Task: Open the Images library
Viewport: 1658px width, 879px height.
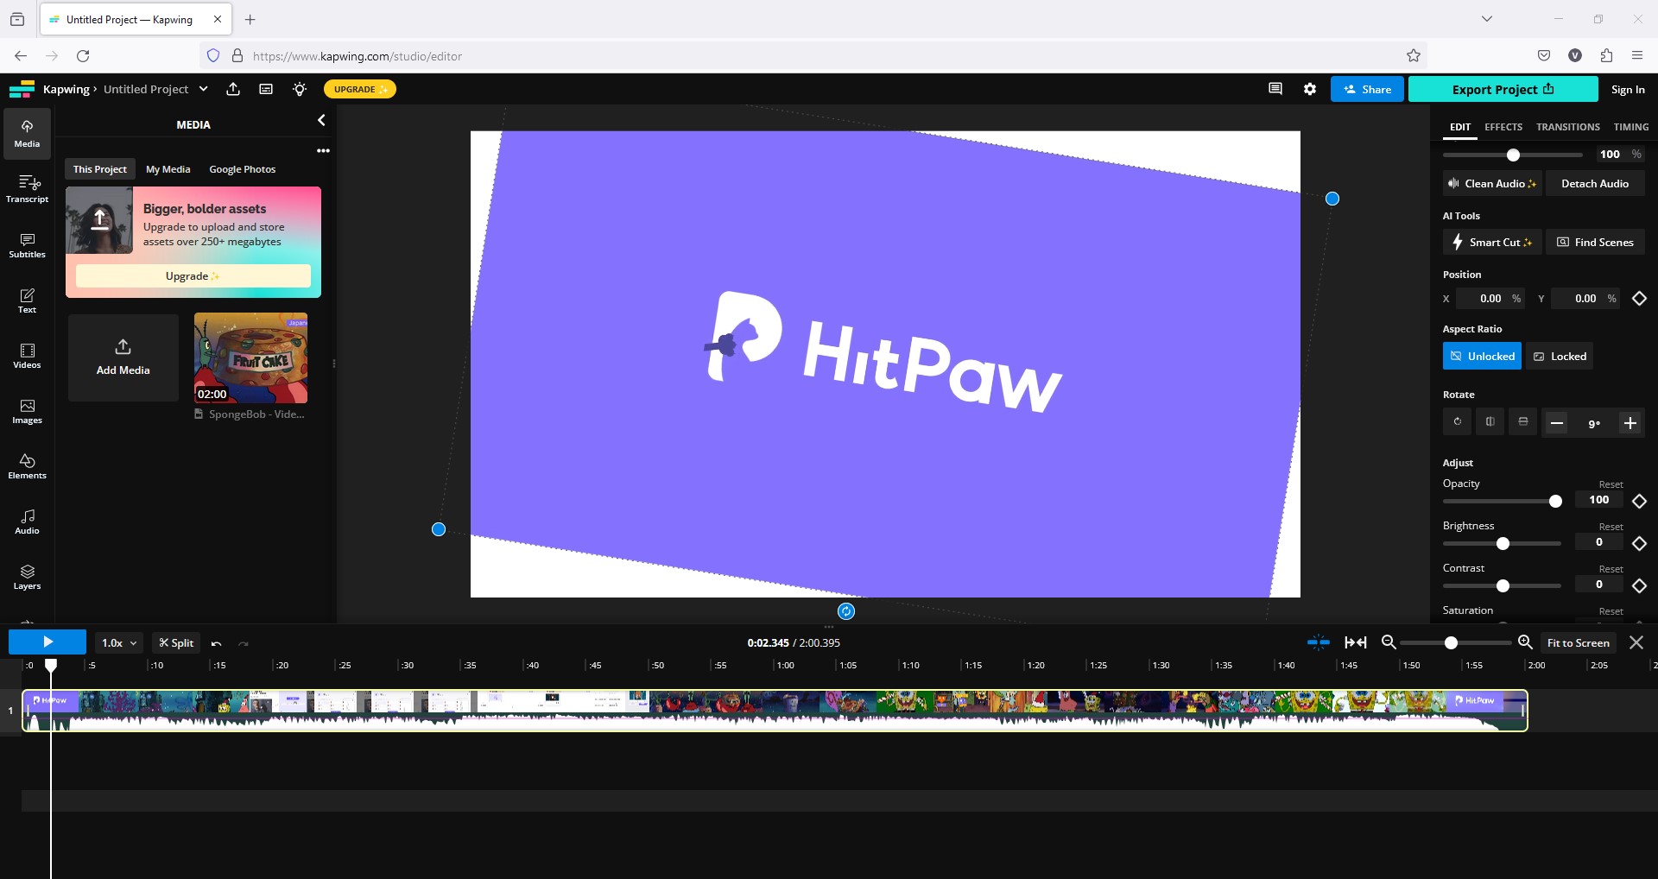Action: coord(27,410)
